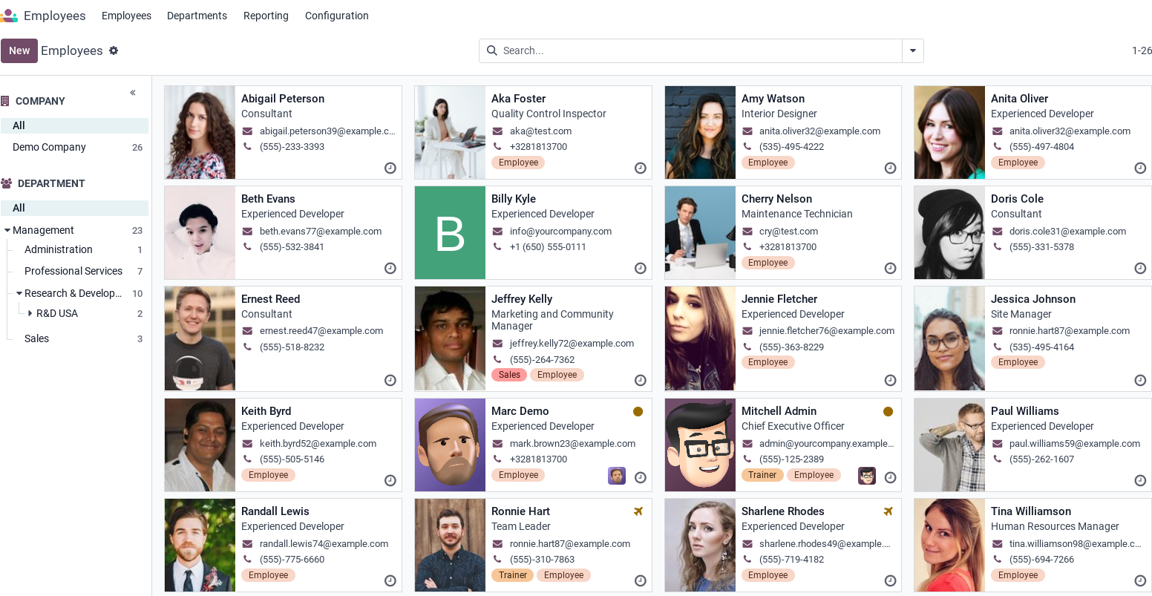Open Billy Kyle's avatar thumbnail
Viewport: 1152px width, 596px height.
click(x=450, y=233)
